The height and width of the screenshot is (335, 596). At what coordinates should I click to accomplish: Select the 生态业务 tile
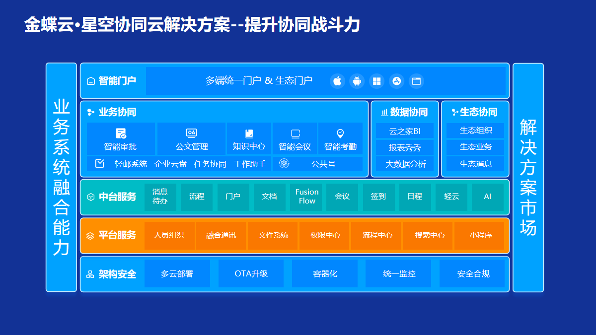click(475, 147)
